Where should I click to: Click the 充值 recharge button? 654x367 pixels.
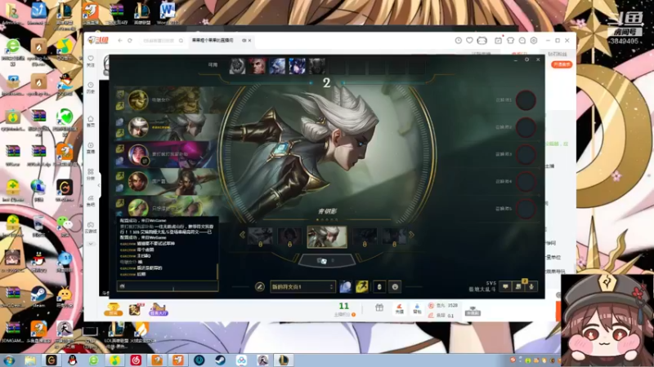pos(400,309)
